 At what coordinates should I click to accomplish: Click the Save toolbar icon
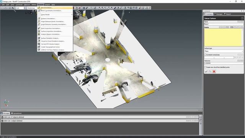coord(10,8)
